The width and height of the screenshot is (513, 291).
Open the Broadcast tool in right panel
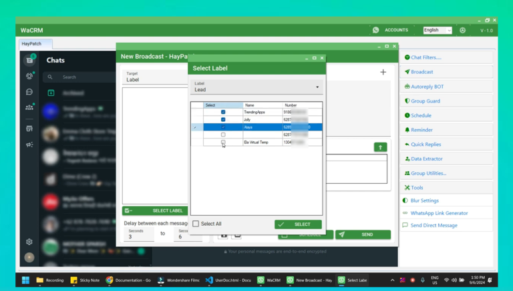(421, 72)
